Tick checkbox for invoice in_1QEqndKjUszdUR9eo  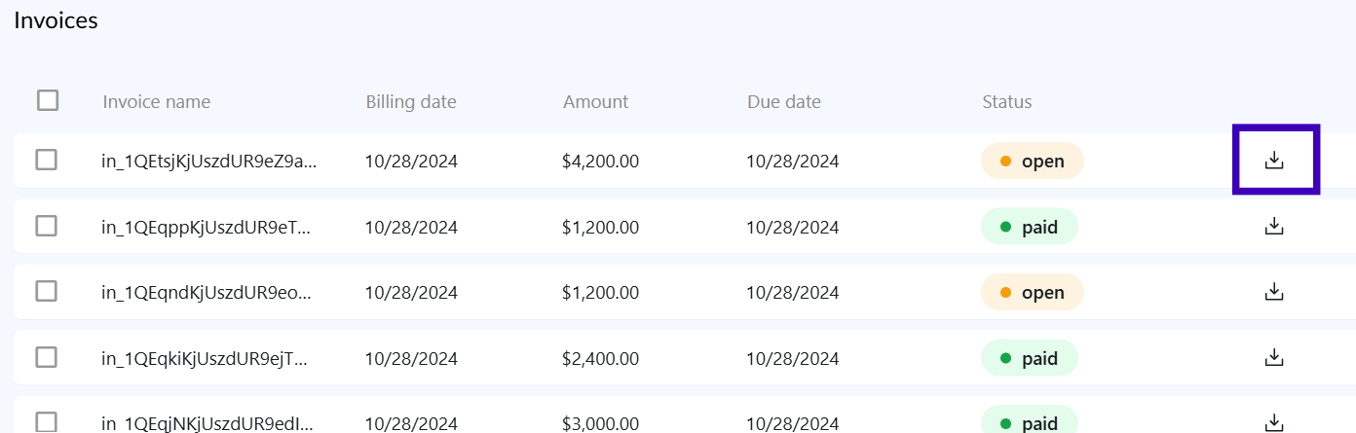(46, 291)
